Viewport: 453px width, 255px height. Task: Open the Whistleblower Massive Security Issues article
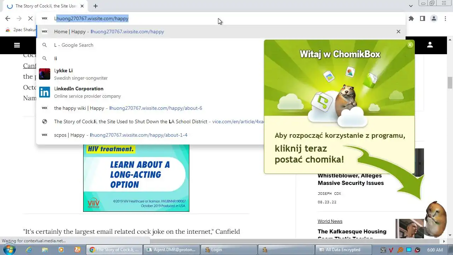coord(350,179)
